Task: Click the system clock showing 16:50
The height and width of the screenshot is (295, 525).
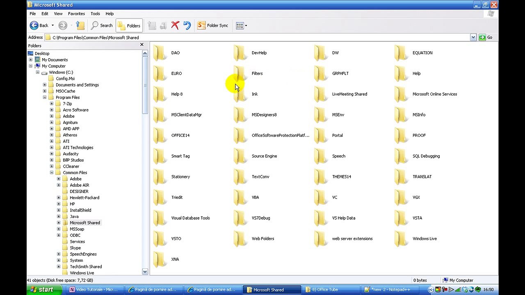Action: [488, 290]
